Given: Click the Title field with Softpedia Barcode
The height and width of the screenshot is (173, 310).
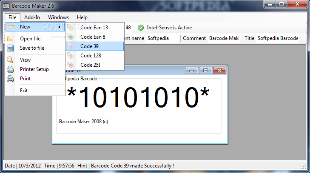Looking at the screenshot, I should pos(278,38).
